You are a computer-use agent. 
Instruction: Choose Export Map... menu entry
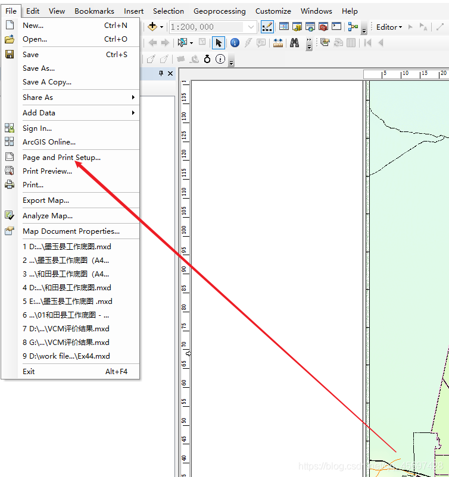click(71, 200)
